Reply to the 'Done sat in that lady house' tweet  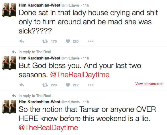(21, 41)
